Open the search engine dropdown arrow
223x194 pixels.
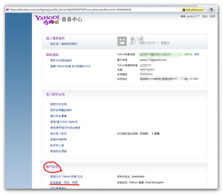[214, 10]
